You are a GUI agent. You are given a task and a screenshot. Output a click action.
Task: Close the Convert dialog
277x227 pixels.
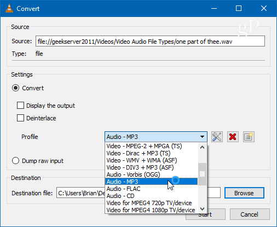pos(264,8)
